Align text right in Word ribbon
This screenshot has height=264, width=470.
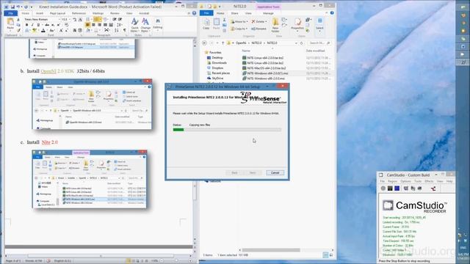[100, 25]
